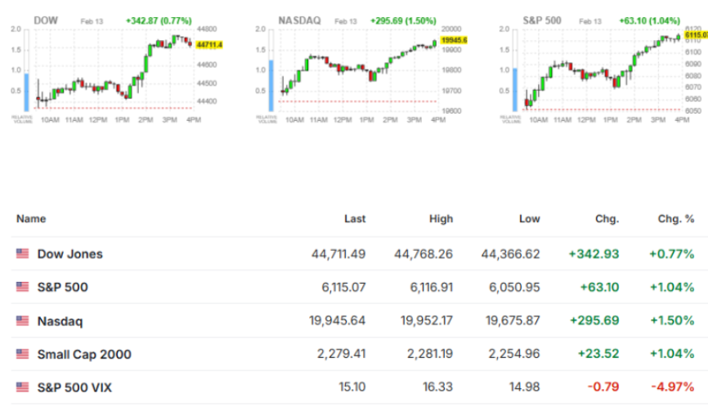Viewport: 708px width, 407px height.
Task: Sort table by Name column header
Action: [31, 219]
